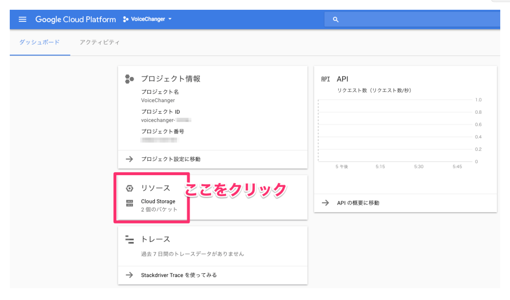Click the Cloud Storage bucket icon
This screenshot has width=510, height=300.
130,203
